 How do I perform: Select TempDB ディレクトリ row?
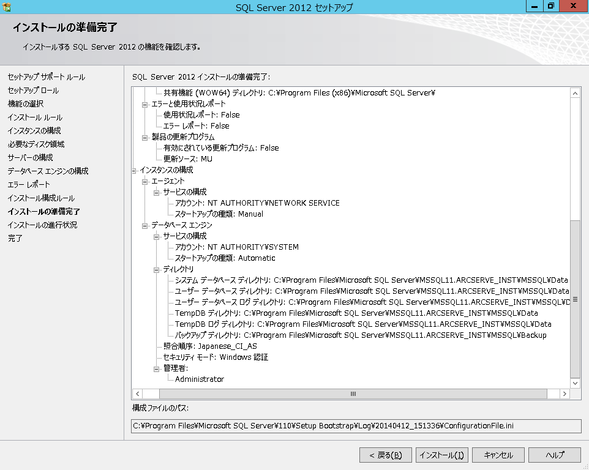(356, 313)
